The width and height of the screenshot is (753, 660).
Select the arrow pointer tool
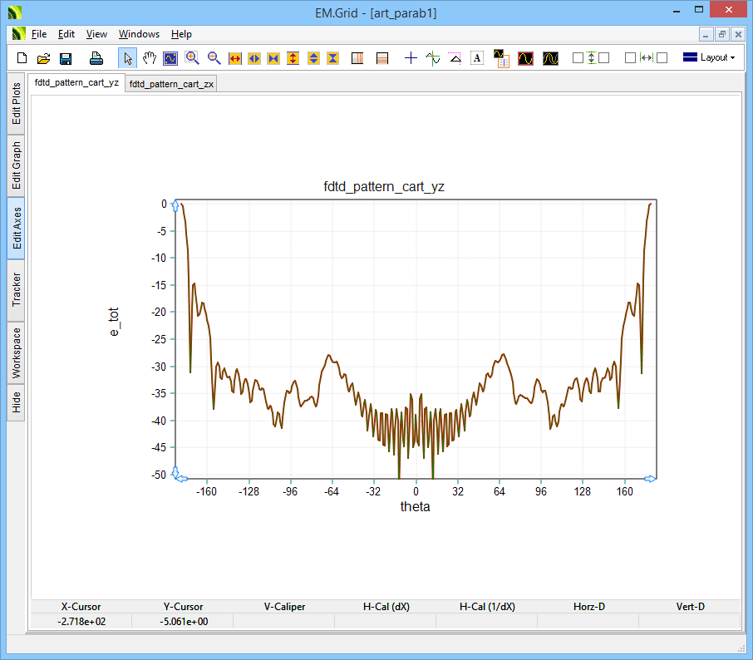[128, 58]
